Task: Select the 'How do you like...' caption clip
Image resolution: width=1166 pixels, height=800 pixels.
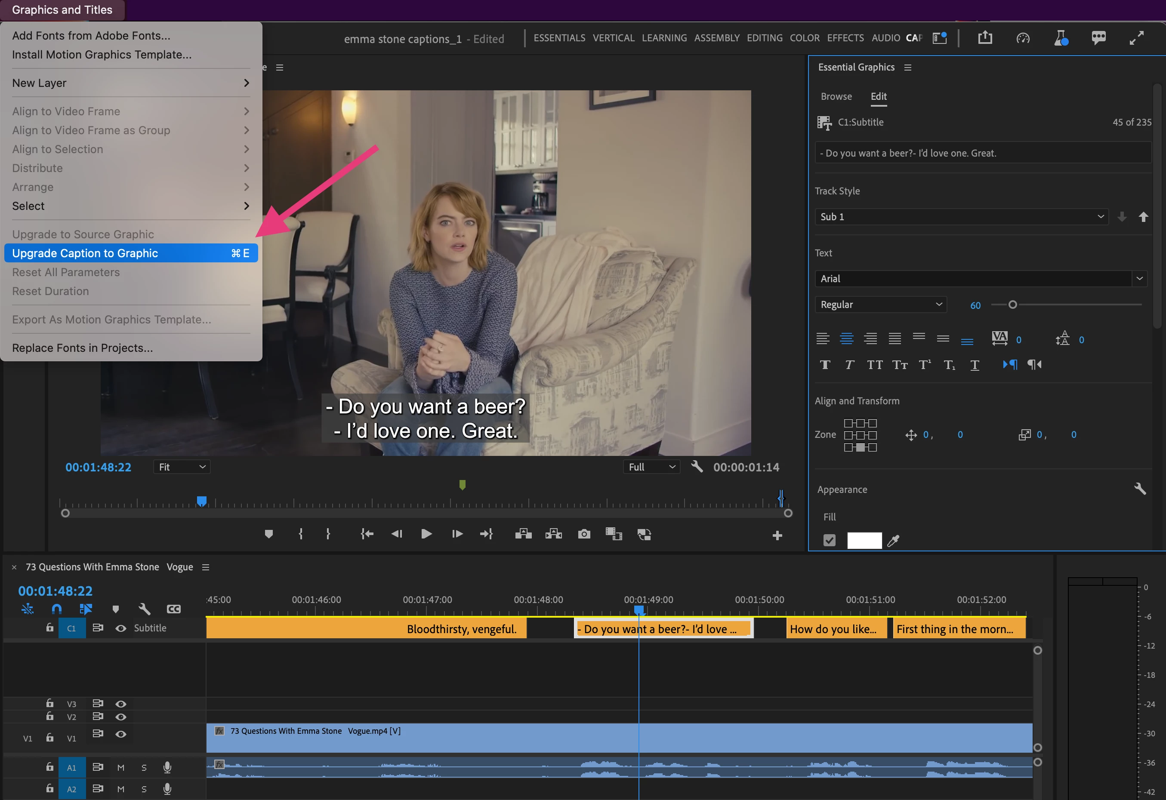Action: coord(833,629)
